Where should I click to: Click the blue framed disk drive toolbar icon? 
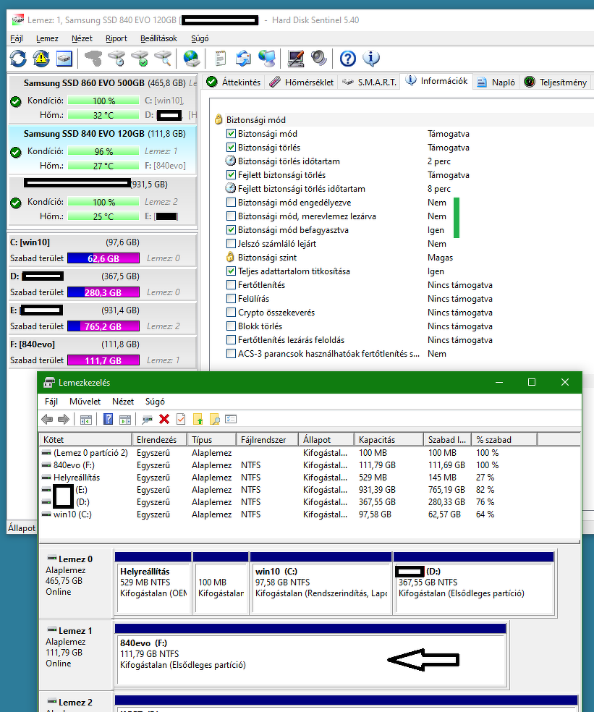click(64, 59)
